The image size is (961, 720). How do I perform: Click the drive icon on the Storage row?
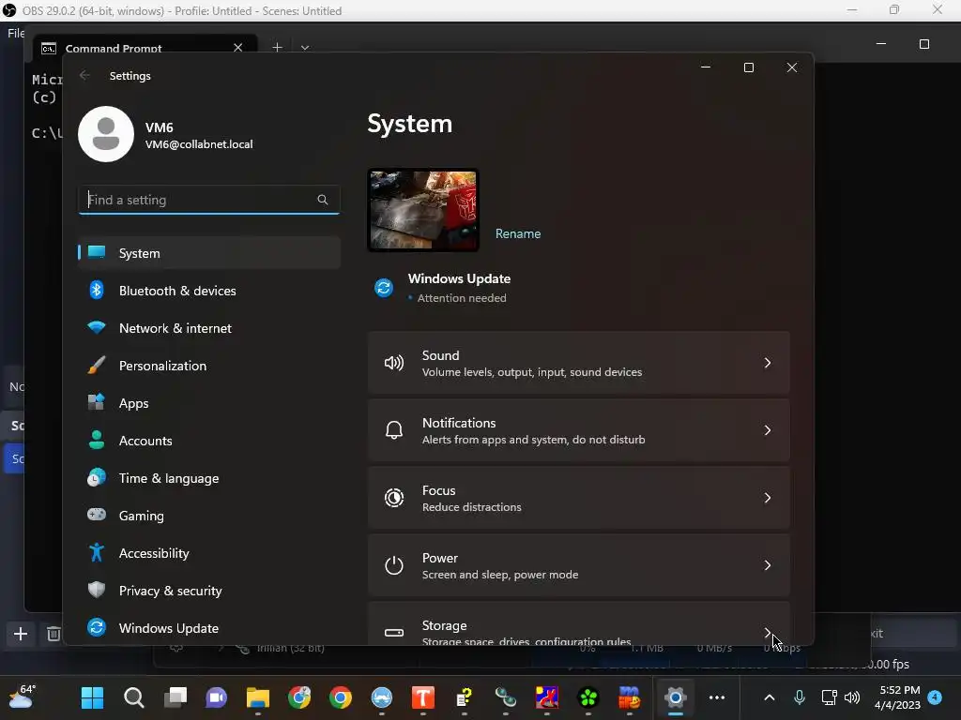pyautogui.click(x=393, y=633)
